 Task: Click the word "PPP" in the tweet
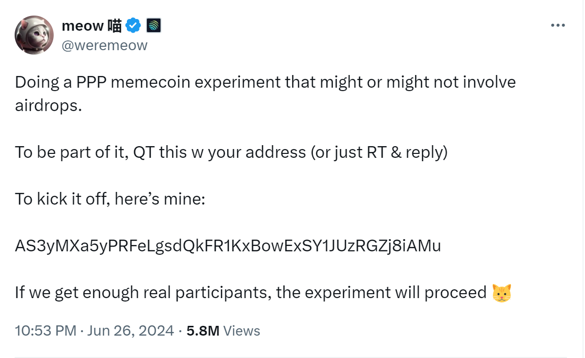click(x=93, y=82)
